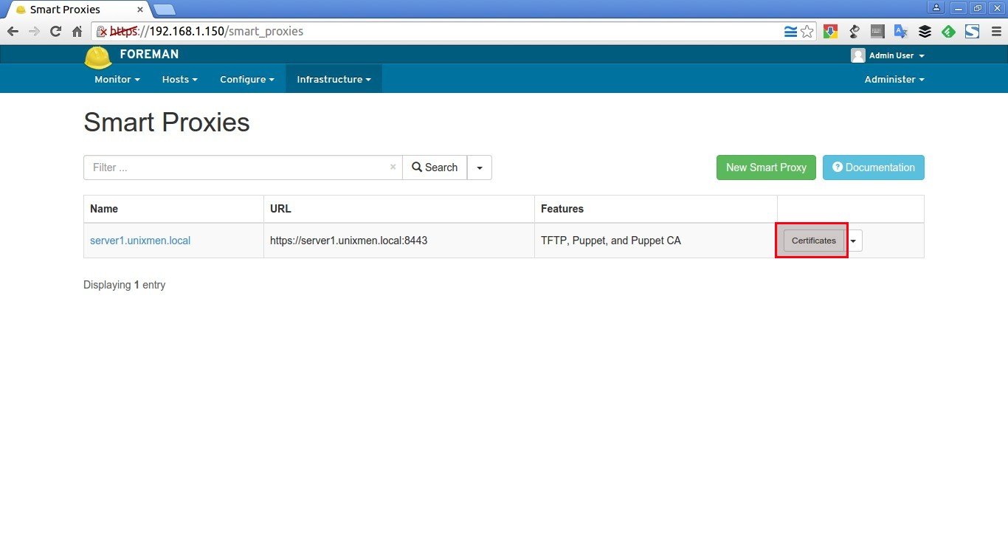Open the Administer menu
The image size is (1008, 549).
894,79
